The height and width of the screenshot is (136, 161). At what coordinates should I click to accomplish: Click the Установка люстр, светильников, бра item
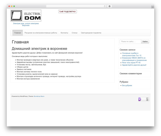31,65
